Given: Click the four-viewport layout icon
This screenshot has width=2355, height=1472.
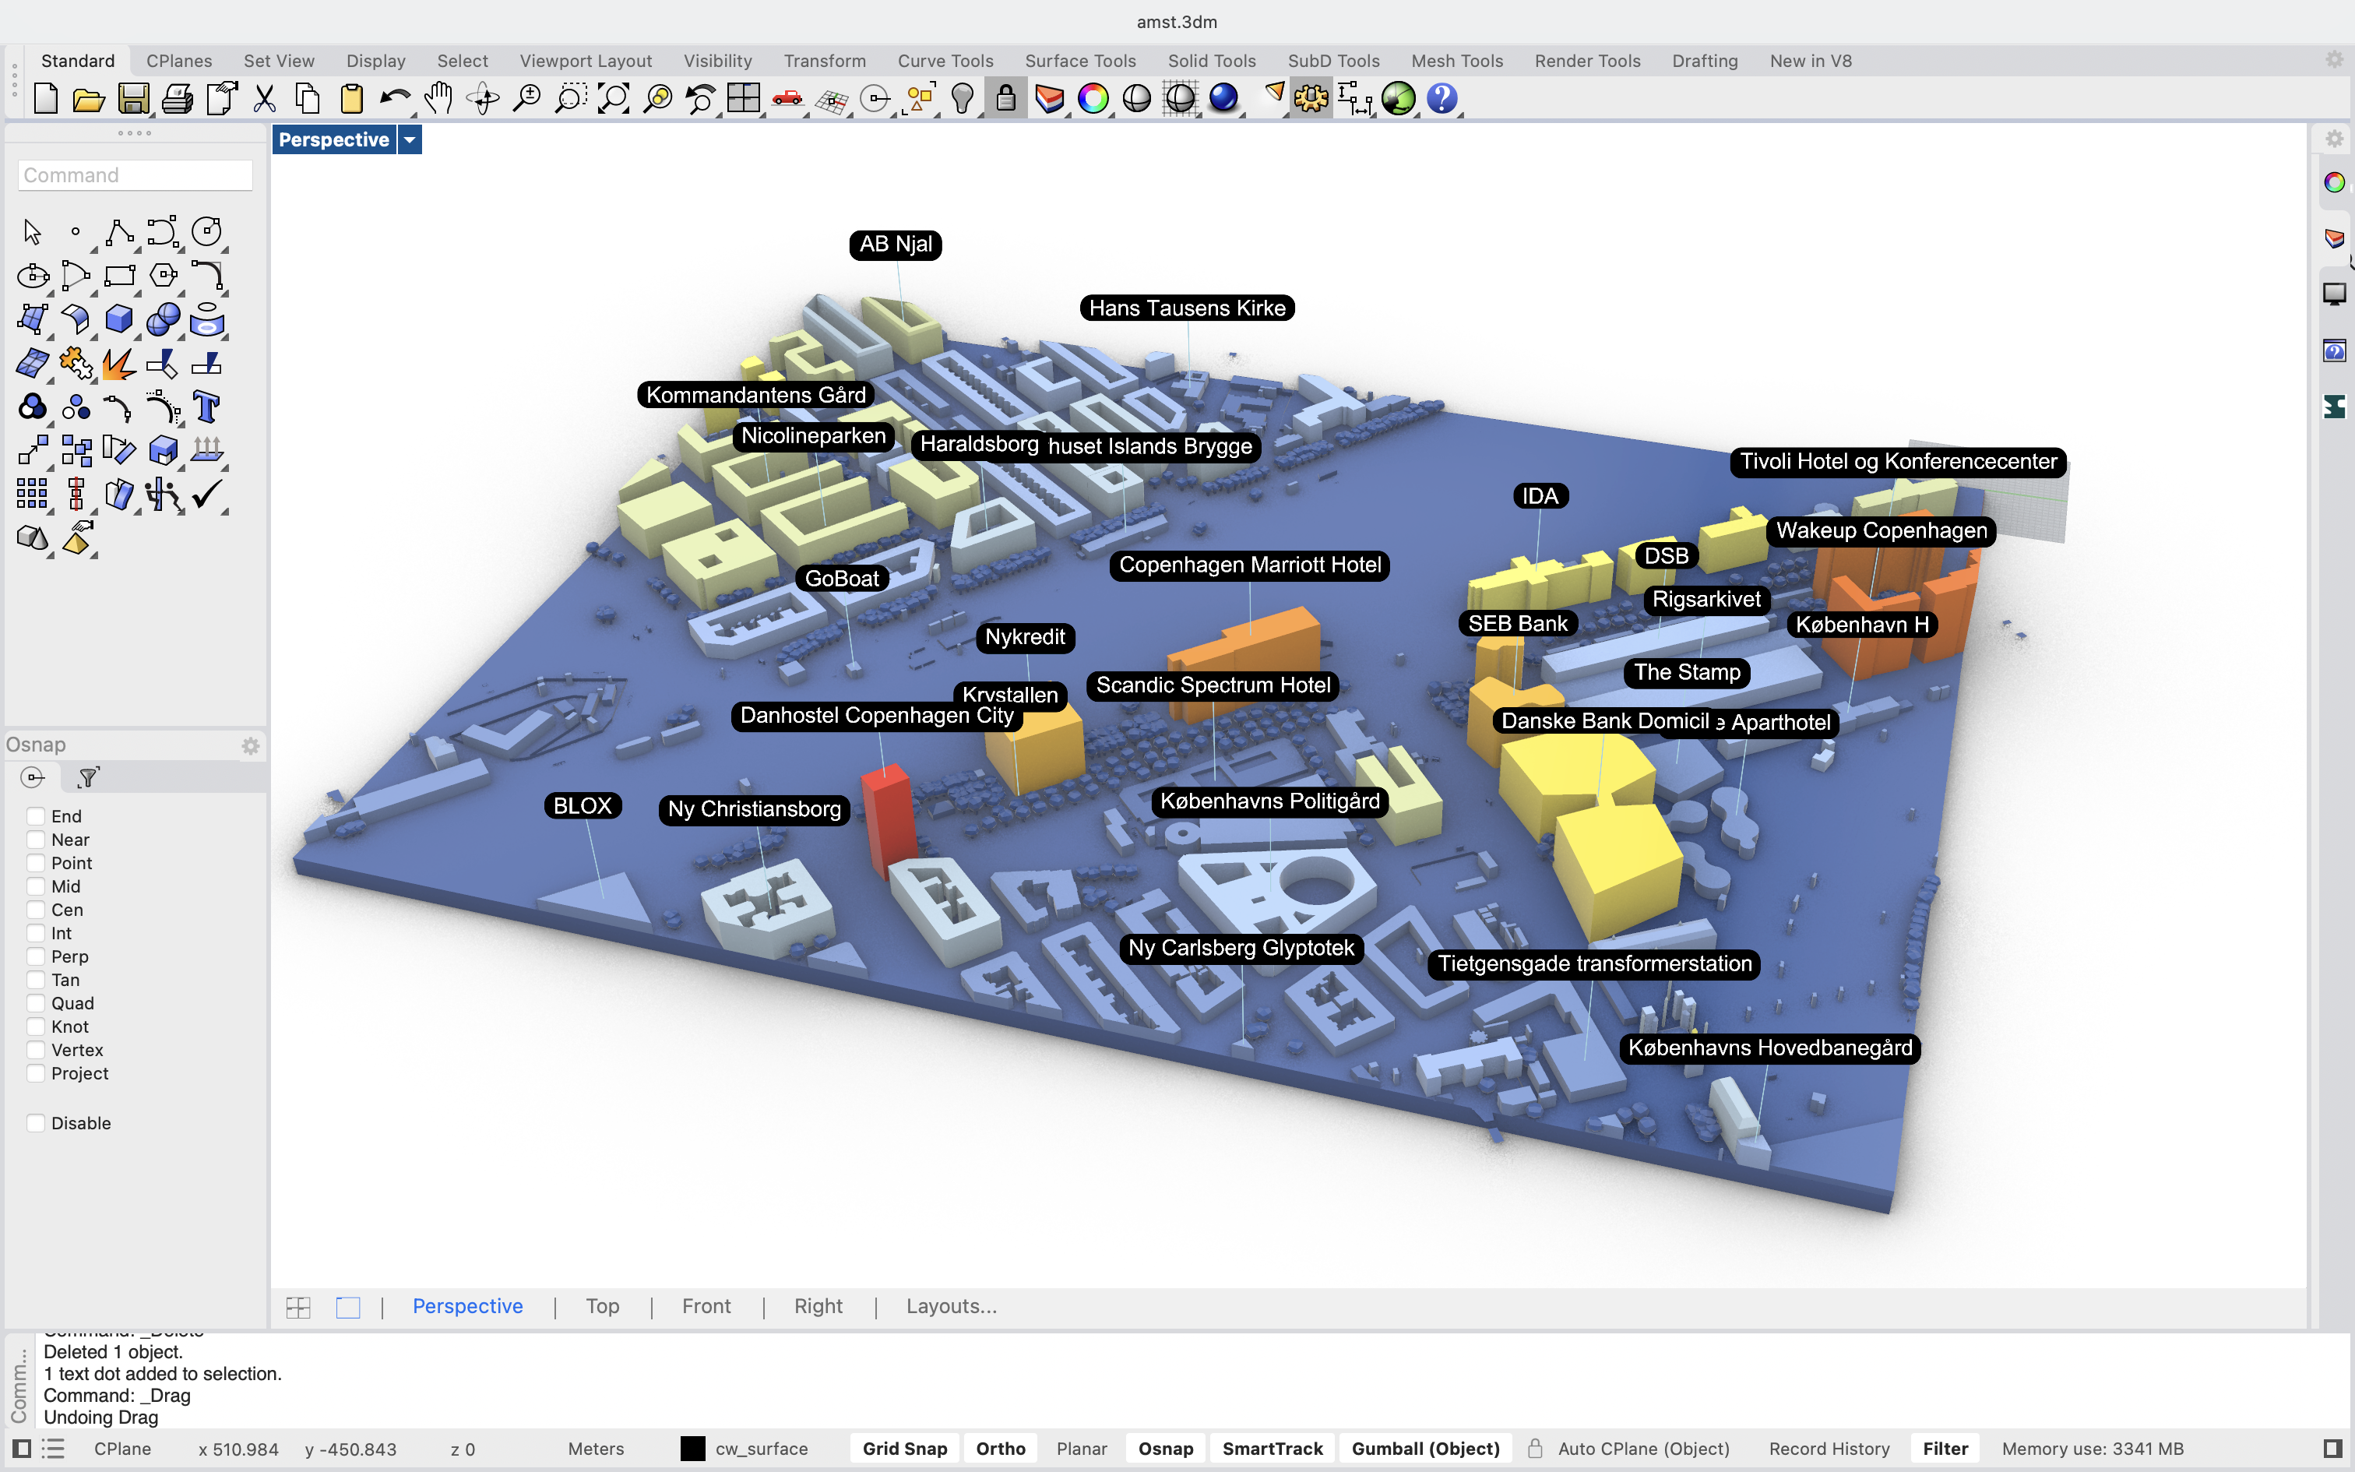Looking at the screenshot, I should [744, 98].
